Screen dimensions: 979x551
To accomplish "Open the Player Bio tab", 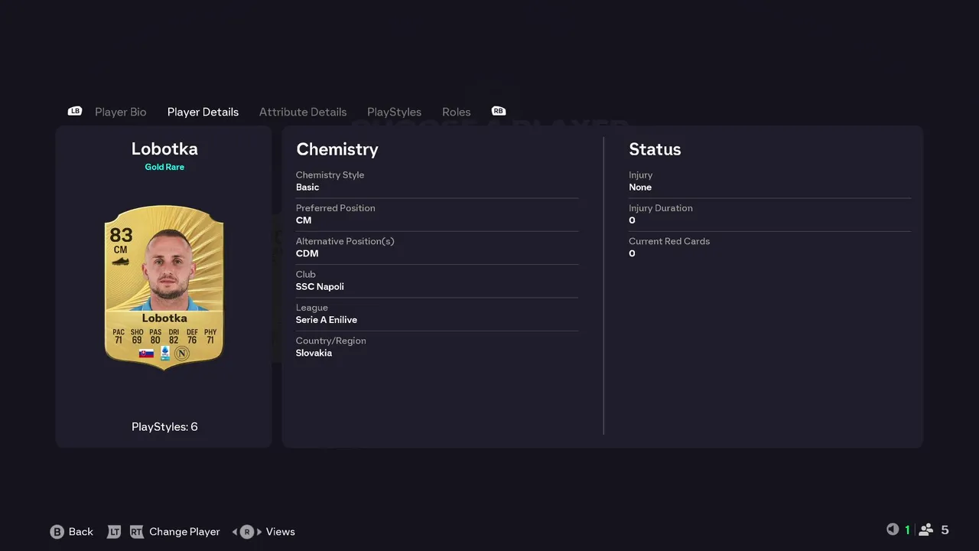I will point(121,112).
